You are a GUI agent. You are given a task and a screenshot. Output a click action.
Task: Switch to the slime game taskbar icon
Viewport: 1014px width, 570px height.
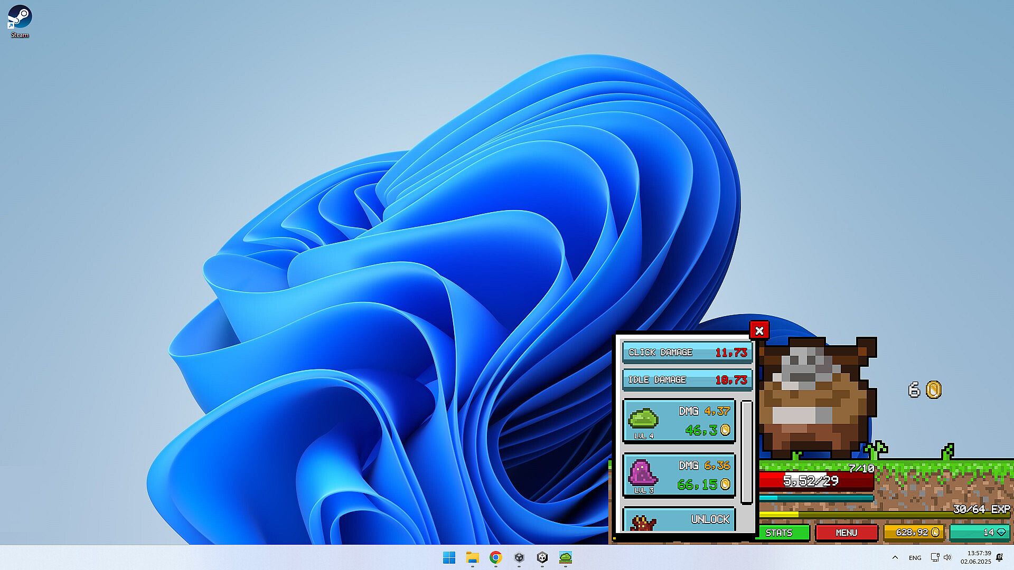pos(565,558)
